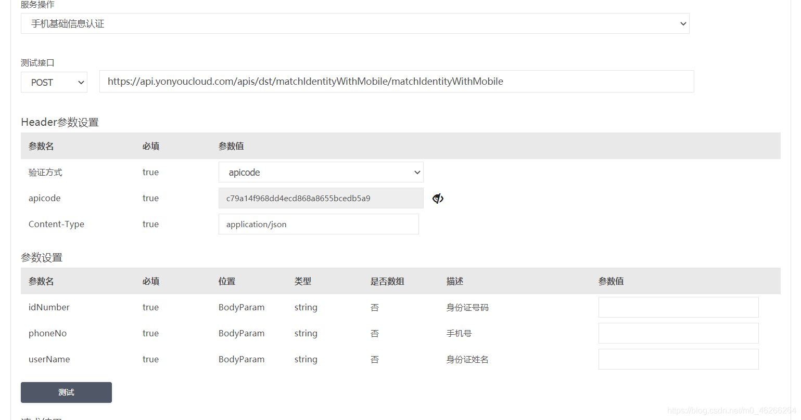Click the phoneNo parameter value input
The image size is (801, 420).
[x=679, y=333]
